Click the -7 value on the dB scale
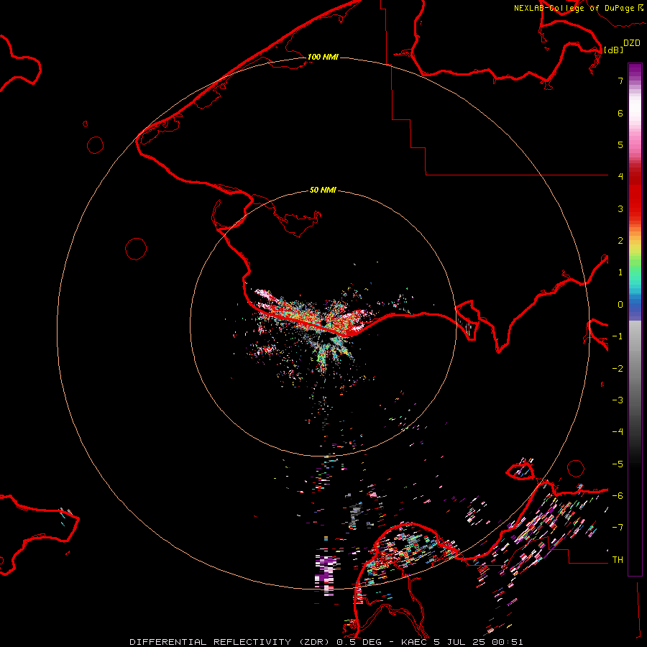The height and width of the screenshot is (647, 647). (x=618, y=528)
